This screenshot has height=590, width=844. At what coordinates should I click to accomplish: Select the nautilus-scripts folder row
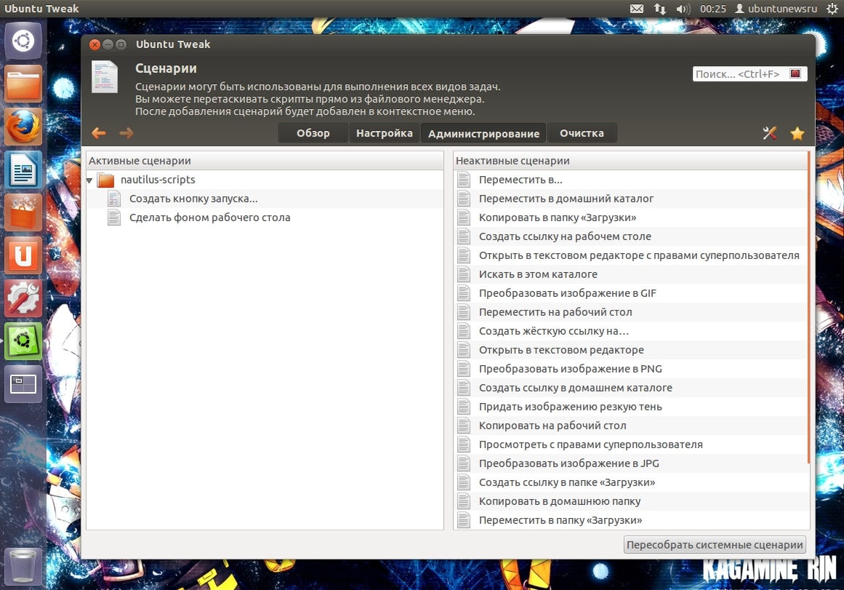(265, 180)
